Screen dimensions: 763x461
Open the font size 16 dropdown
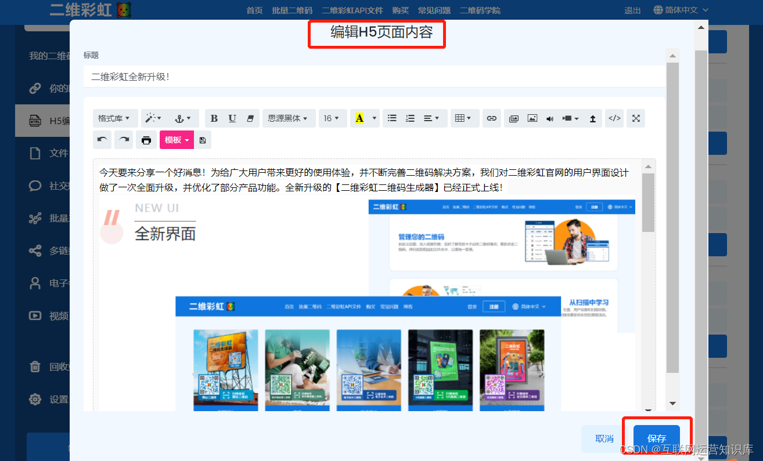coord(333,118)
